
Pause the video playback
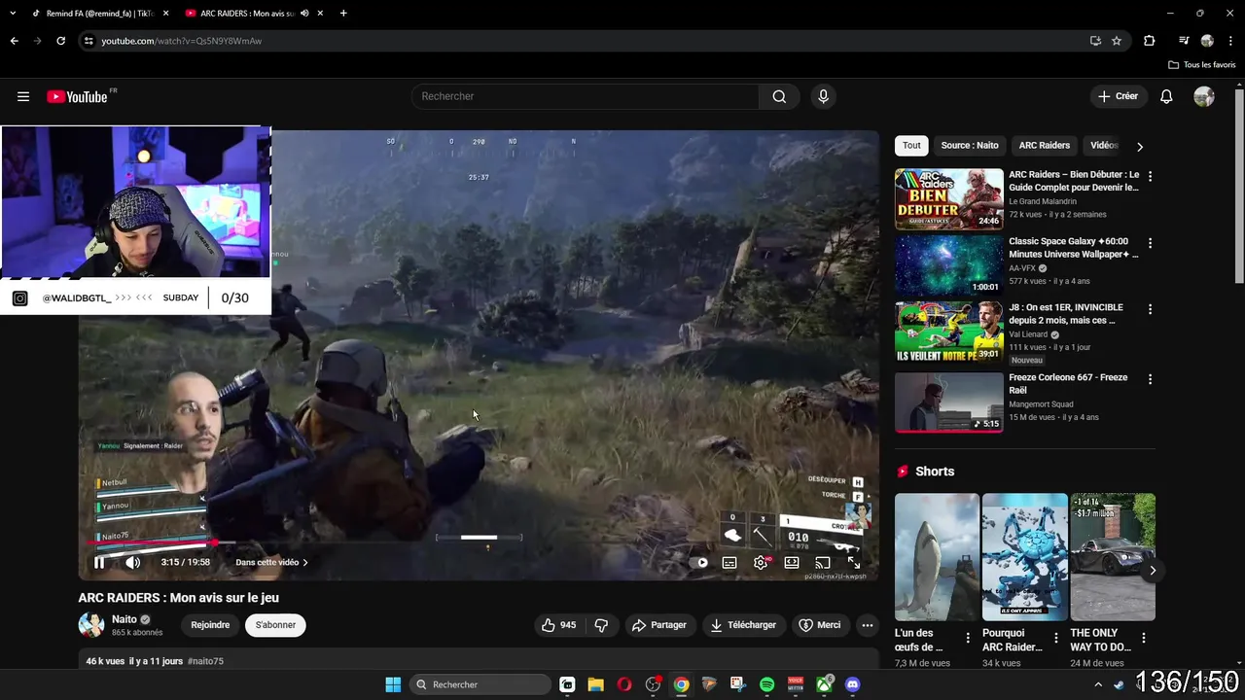(99, 562)
